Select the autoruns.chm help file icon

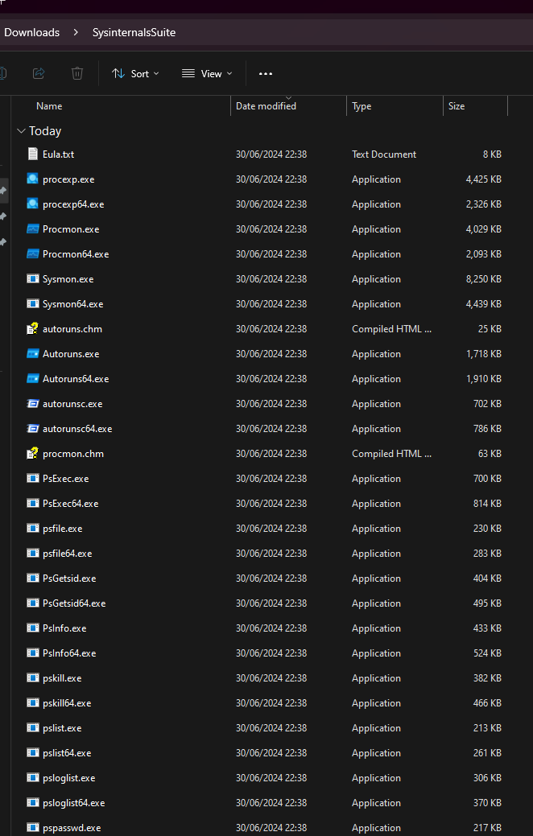point(32,328)
